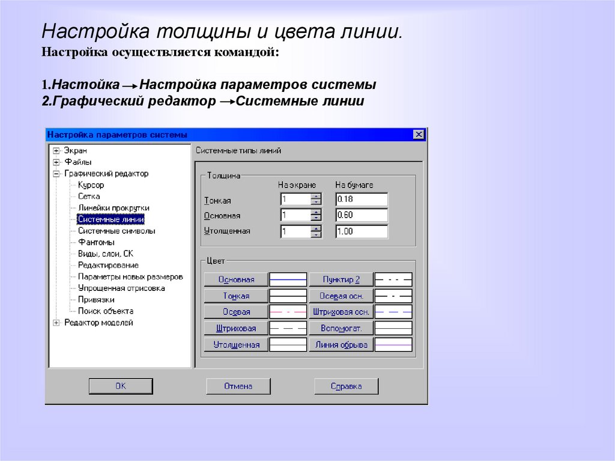Click Тонкая on-screen thickness field
The width and height of the screenshot is (615, 461).
pyautogui.click(x=295, y=199)
